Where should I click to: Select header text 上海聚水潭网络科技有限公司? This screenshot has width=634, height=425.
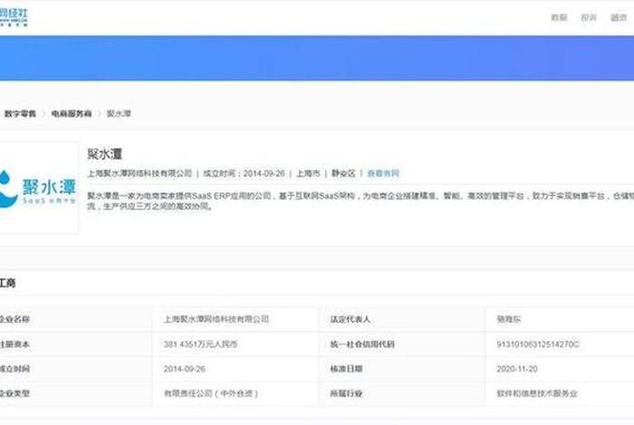[139, 174]
